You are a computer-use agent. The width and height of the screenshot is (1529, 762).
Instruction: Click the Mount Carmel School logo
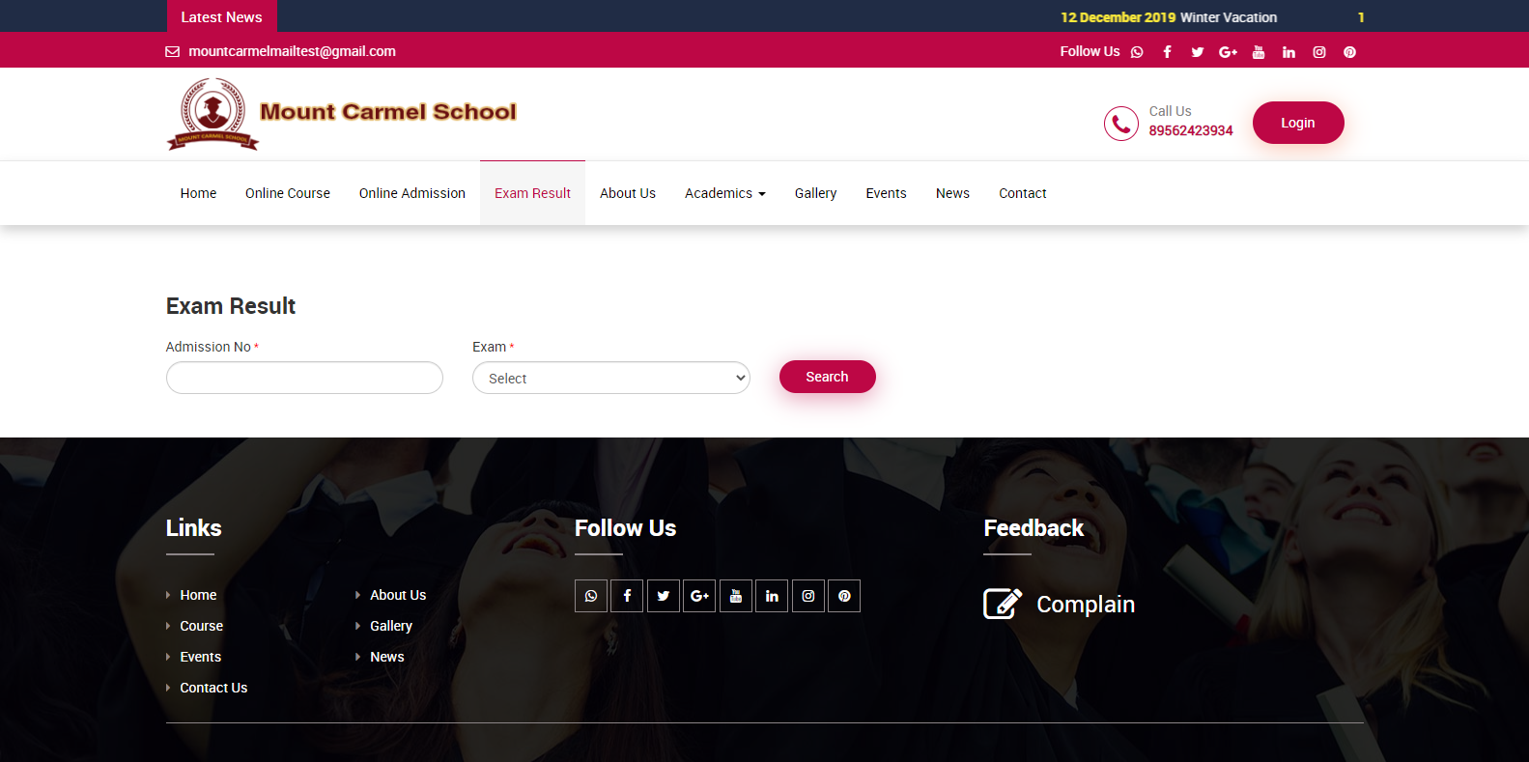(x=342, y=114)
